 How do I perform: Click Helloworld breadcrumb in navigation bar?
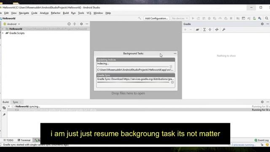coord(9,18)
